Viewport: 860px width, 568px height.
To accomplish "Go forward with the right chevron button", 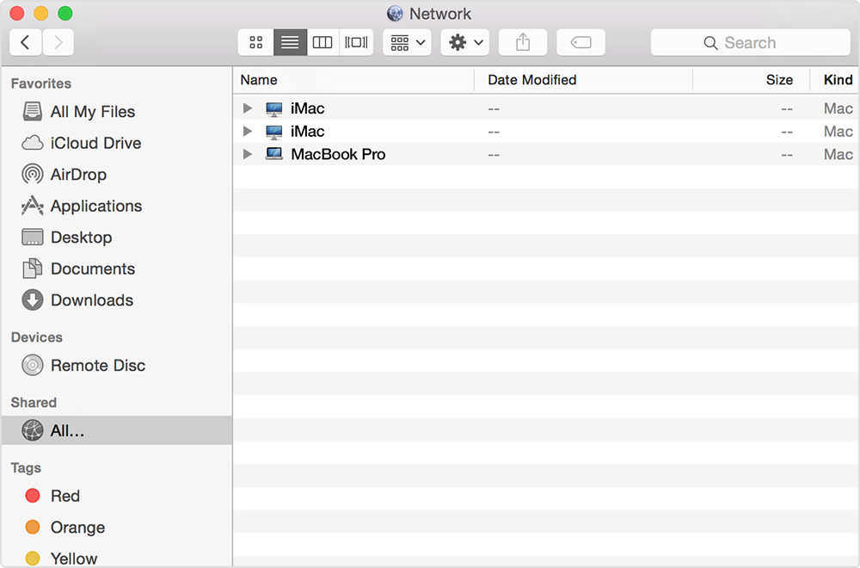I will 58,42.
